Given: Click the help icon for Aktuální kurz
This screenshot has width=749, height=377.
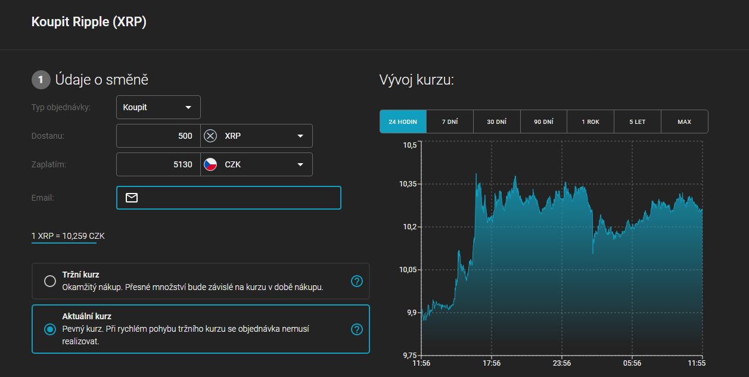Looking at the screenshot, I should click(x=357, y=329).
